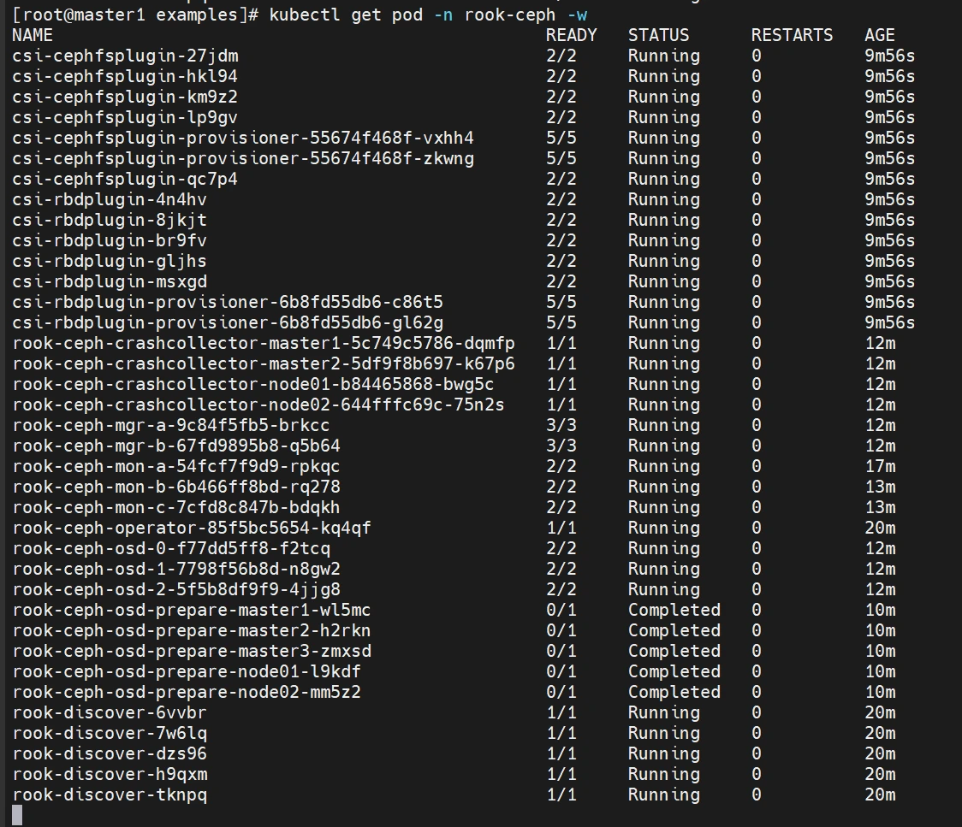Click the AGE column header

[879, 35]
